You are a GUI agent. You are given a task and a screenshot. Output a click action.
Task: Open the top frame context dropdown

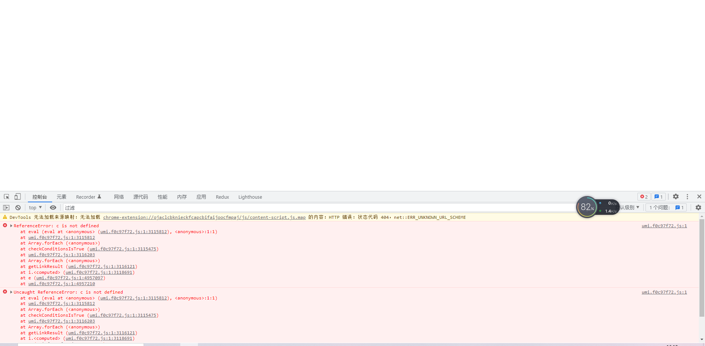[x=35, y=207]
